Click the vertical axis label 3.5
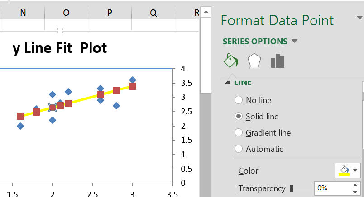 tap(187, 83)
